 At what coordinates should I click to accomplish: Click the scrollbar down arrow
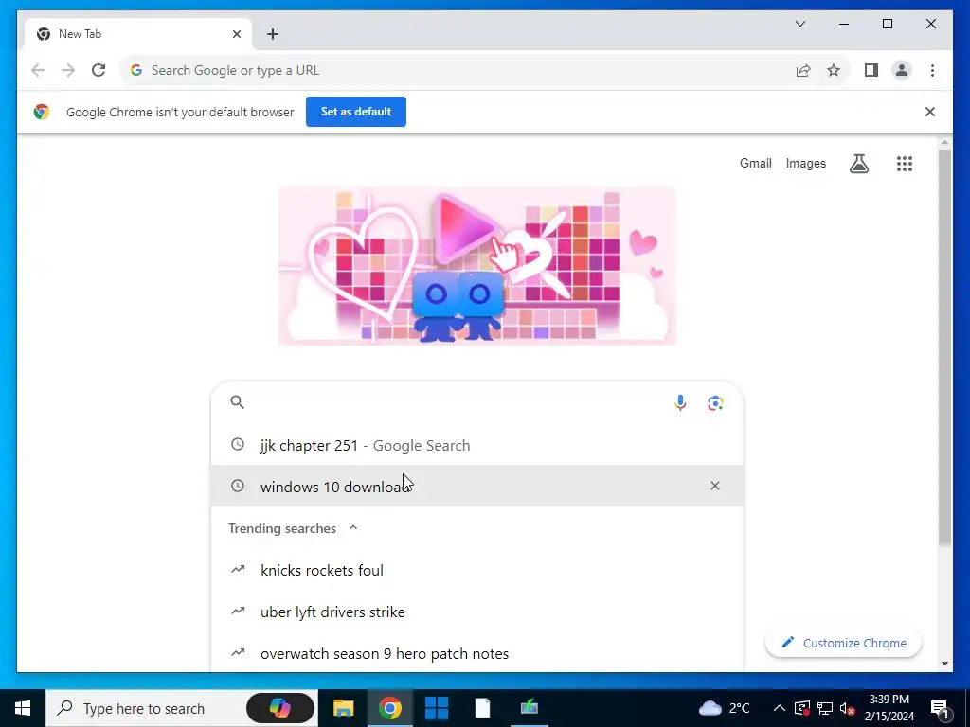tap(944, 664)
